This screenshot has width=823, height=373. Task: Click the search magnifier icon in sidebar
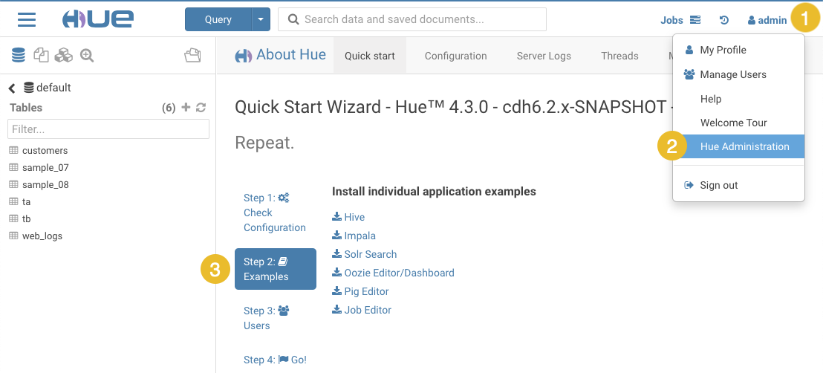(x=87, y=55)
